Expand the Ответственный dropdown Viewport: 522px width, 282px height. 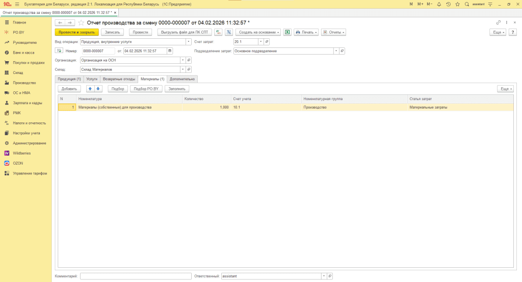[324, 276]
